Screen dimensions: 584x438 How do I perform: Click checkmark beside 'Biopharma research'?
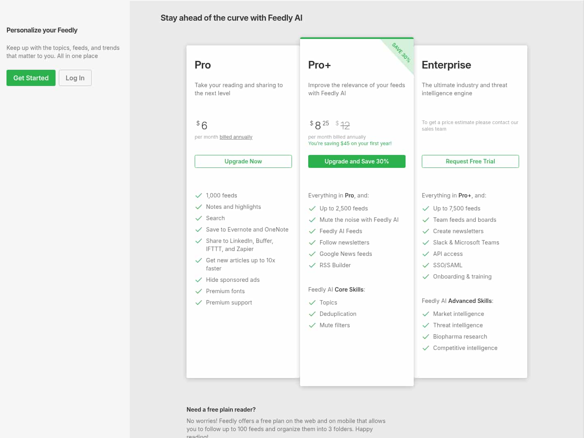tap(426, 337)
